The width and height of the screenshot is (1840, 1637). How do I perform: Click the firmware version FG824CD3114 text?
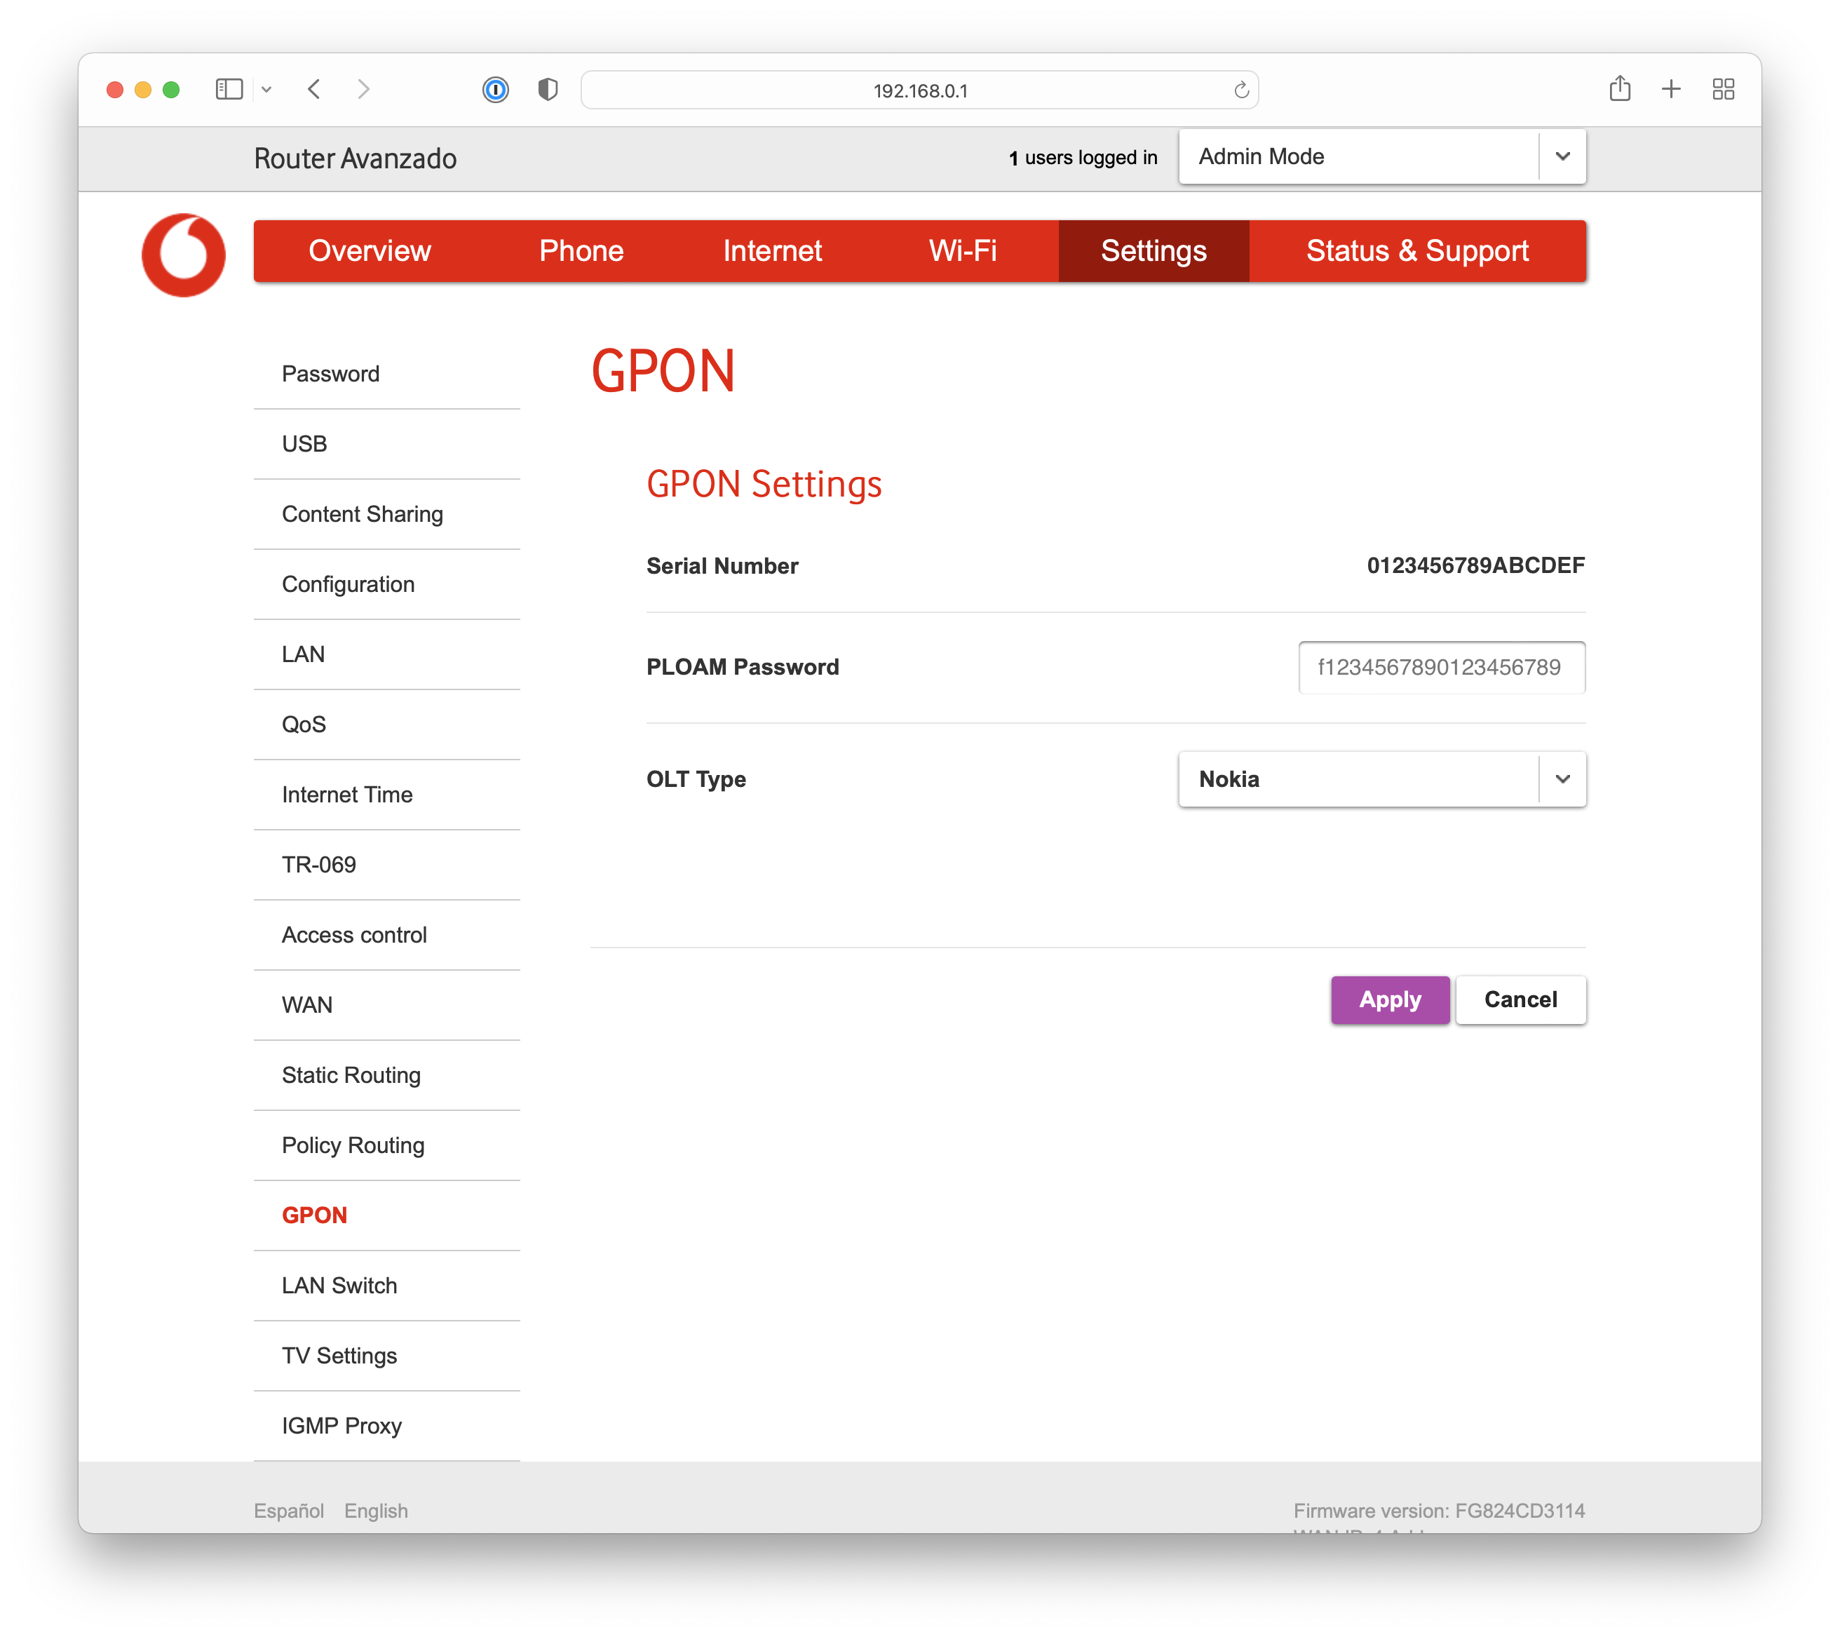tap(1438, 1511)
